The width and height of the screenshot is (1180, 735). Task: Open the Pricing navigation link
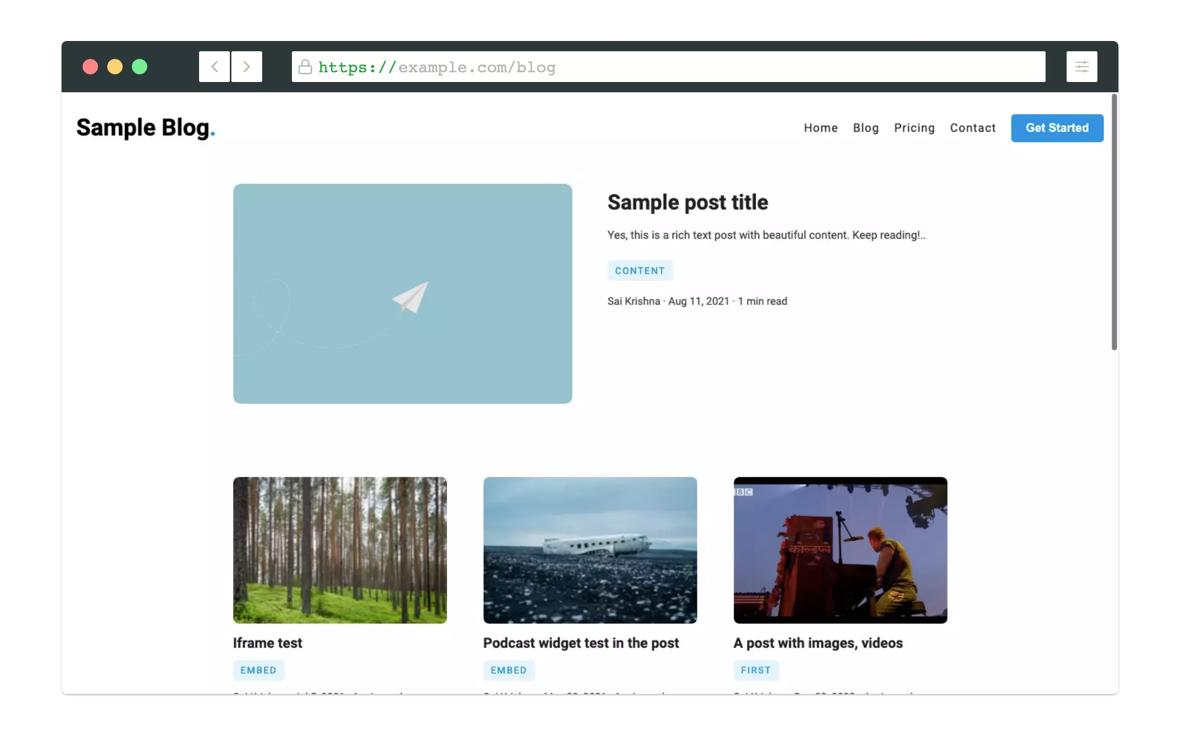click(914, 128)
